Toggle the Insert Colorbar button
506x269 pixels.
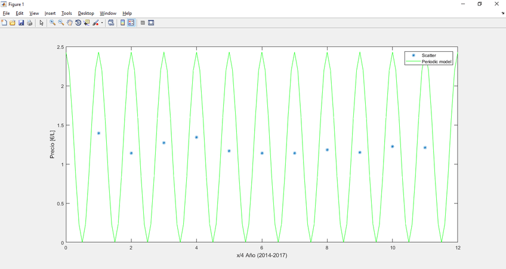tap(123, 23)
